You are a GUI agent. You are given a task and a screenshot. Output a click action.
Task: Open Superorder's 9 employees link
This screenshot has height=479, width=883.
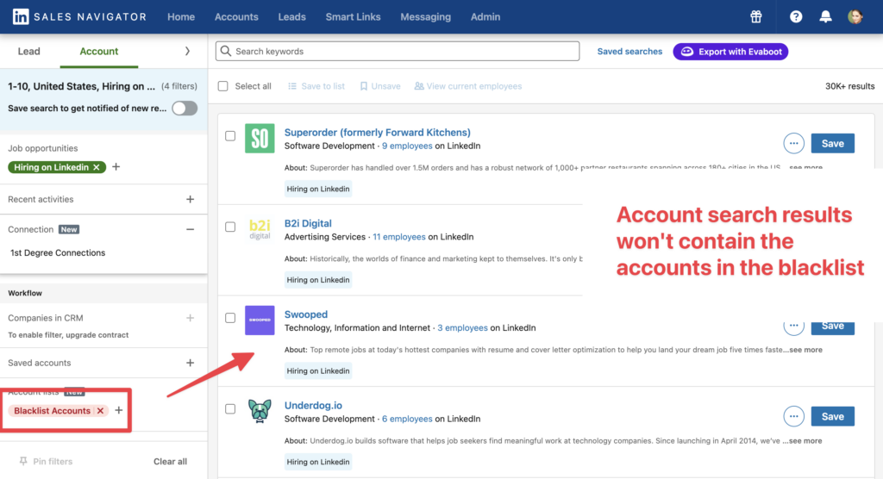[x=407, y=146]
